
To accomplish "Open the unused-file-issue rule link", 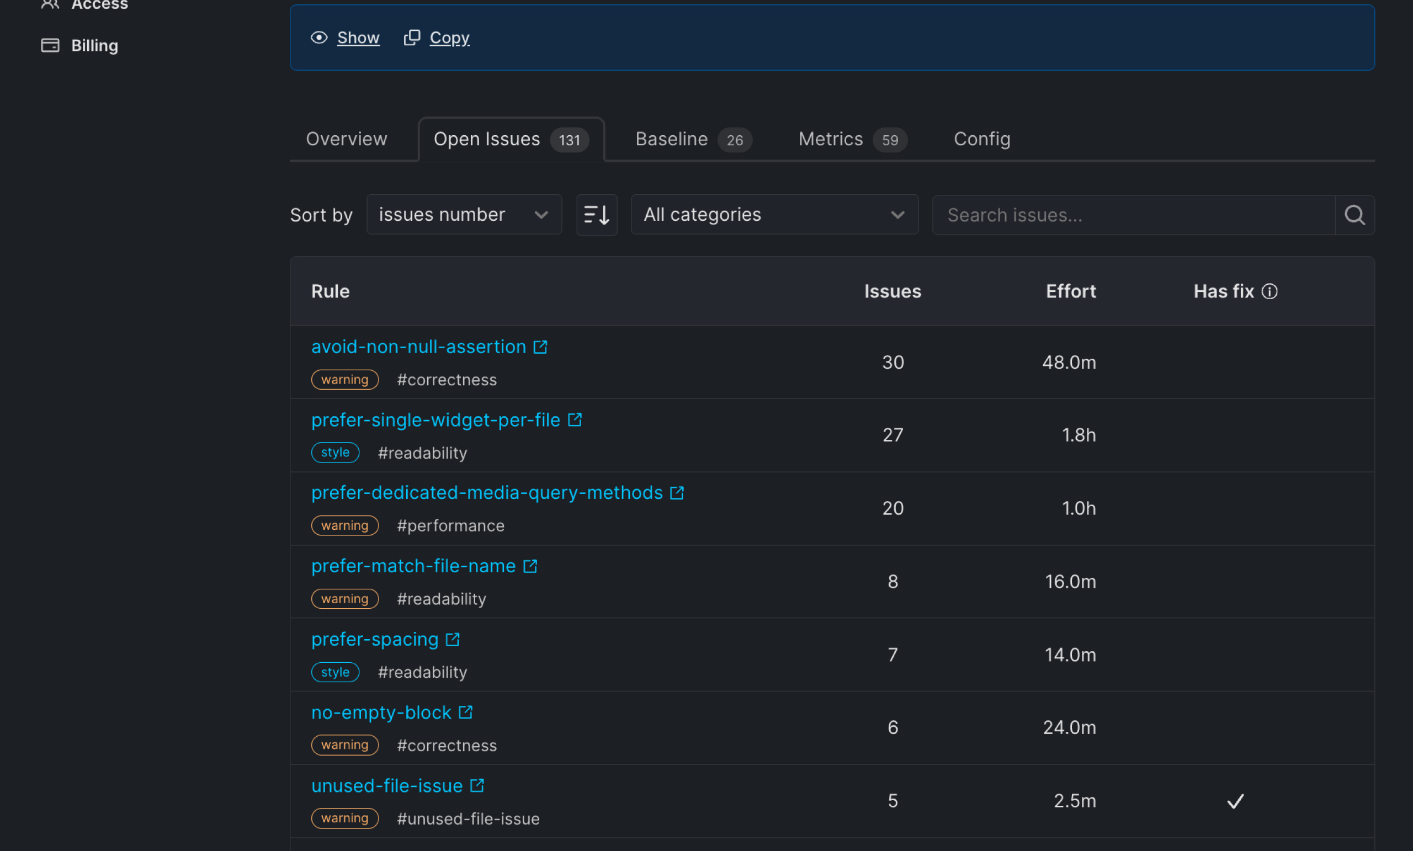I will tap(387, 786).
